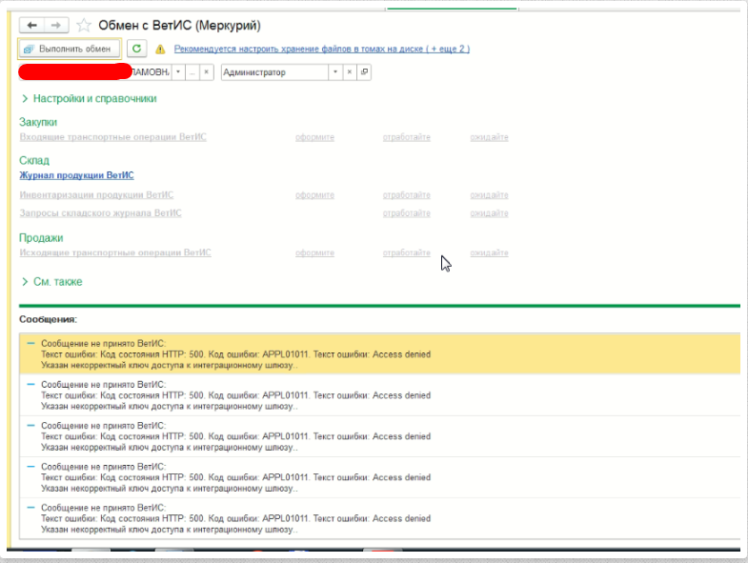This screenshot has width=748, height=563.
Task: Open Журнал продукции ВетИС link
Action: (x=76, y=175)
